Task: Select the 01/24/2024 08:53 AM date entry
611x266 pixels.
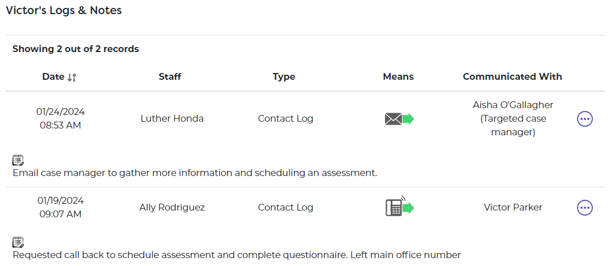Action: point(61,118)
